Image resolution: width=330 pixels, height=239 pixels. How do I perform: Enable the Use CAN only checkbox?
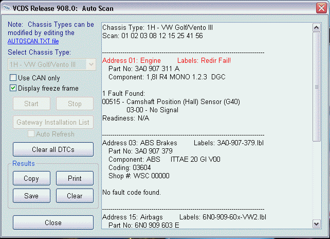click(x=14, y=78)
